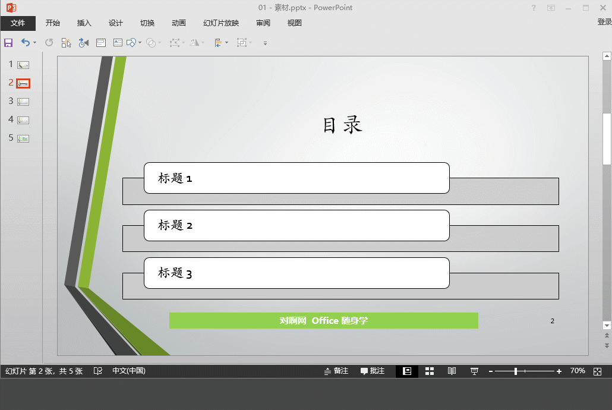The width and height of the screenshot is (612, 410).
Task: Click the Undo arrow icon
Action: (25, 42)
